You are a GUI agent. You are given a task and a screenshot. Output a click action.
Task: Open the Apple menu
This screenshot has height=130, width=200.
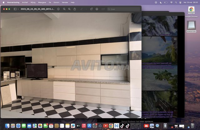pos(3,2)
